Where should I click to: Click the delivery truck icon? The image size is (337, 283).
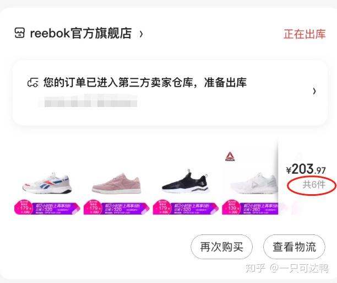tap(33, 83)
